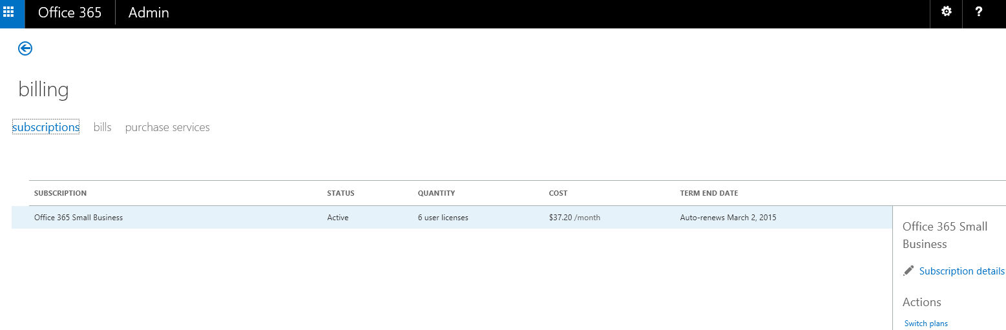Screen dimensions: 1006x330
Task: Click Auto-renews March 2, 2015 cell
Action: (728, 218)
